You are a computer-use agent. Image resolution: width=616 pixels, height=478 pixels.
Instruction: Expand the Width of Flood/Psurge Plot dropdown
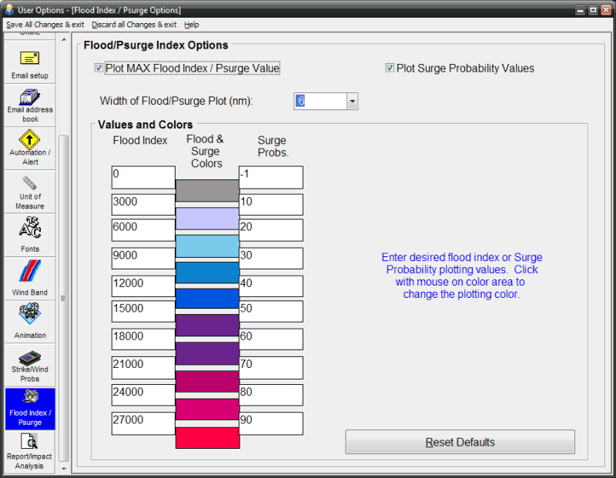click(352, 101)
